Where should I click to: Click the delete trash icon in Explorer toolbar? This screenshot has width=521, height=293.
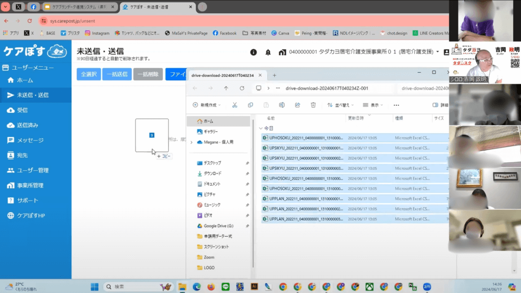[x=313, y=105]
